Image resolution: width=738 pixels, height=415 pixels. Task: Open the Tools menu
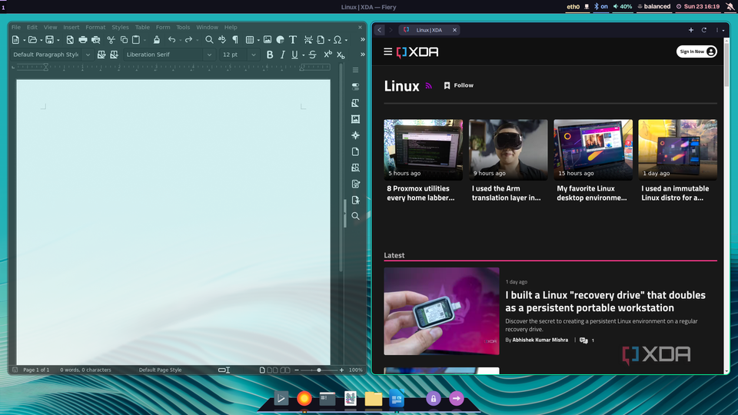click(x=183, y=28)
